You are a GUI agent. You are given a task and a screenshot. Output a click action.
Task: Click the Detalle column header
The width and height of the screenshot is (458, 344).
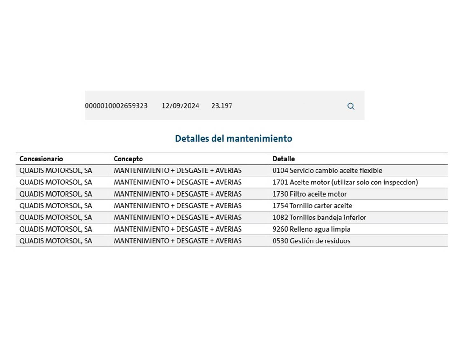pyautogui.click(x=283, y=159)
